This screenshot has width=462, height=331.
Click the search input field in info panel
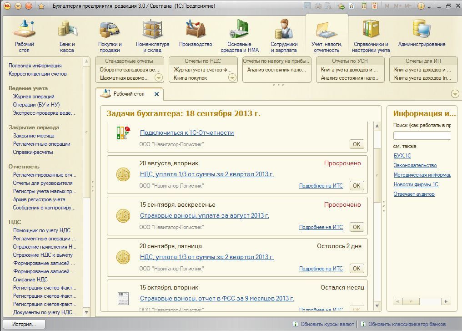(422, 135)
